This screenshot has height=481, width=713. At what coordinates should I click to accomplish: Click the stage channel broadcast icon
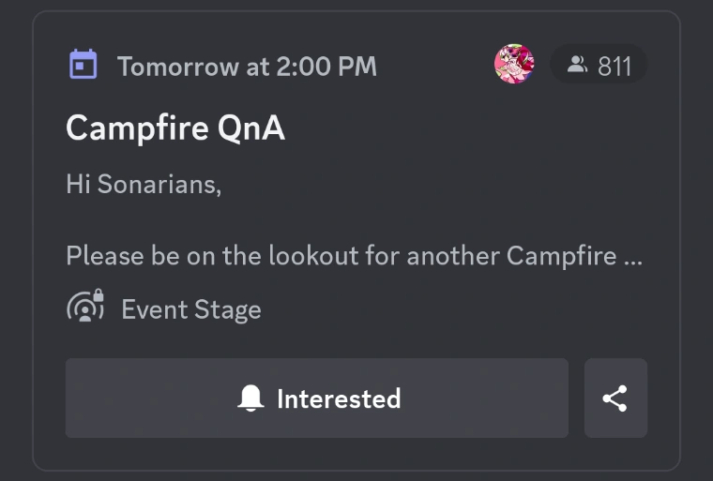coord(83,309)
